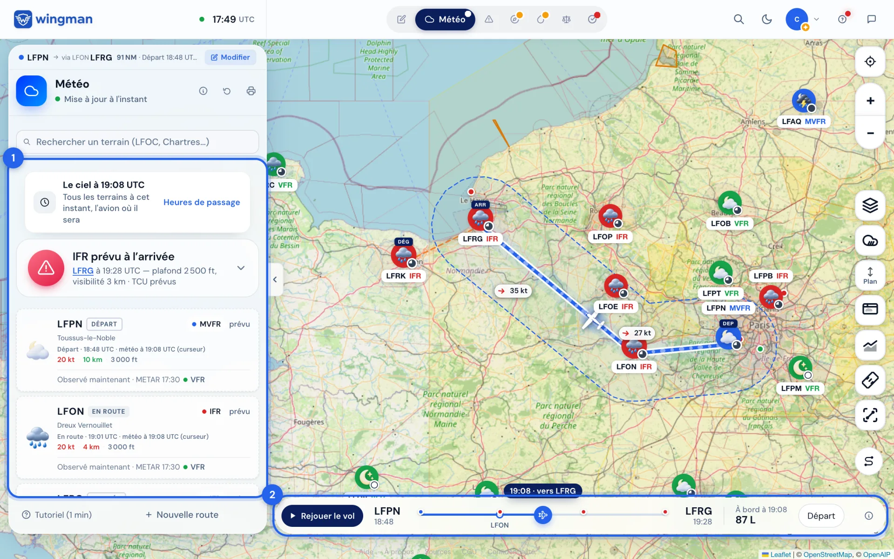Create a Nouvelle route
894x559 pixels.
(182, 515)
